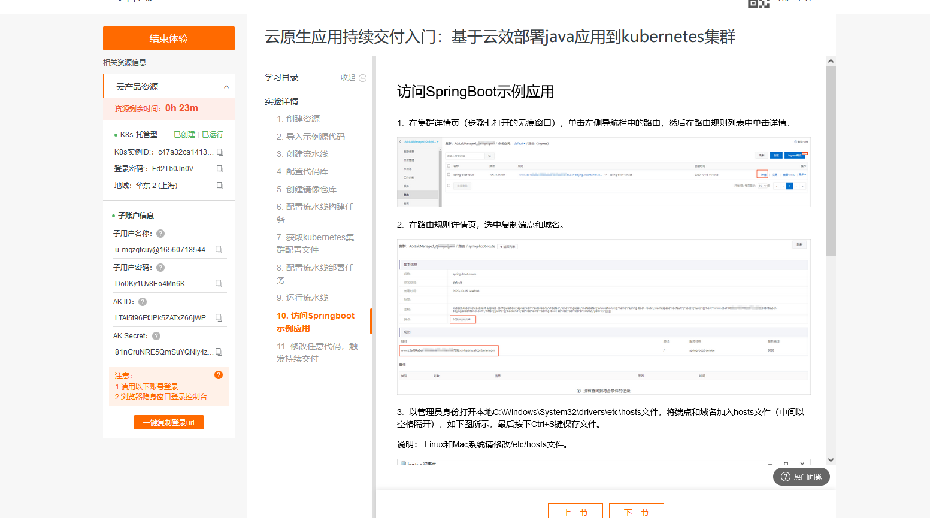
Task: Click the 子账户信息 heading
Action: point(136,216)
